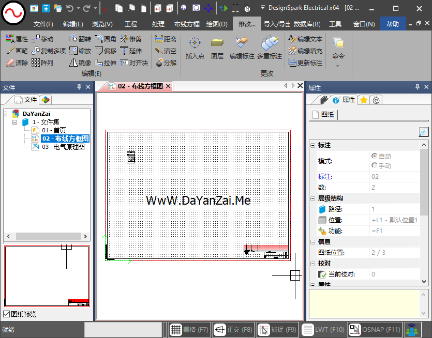Toggle 捕捉 (F9) snap mode
Image resolution: width=432 pixels, height=338 pixels.
tap(277, 329)
